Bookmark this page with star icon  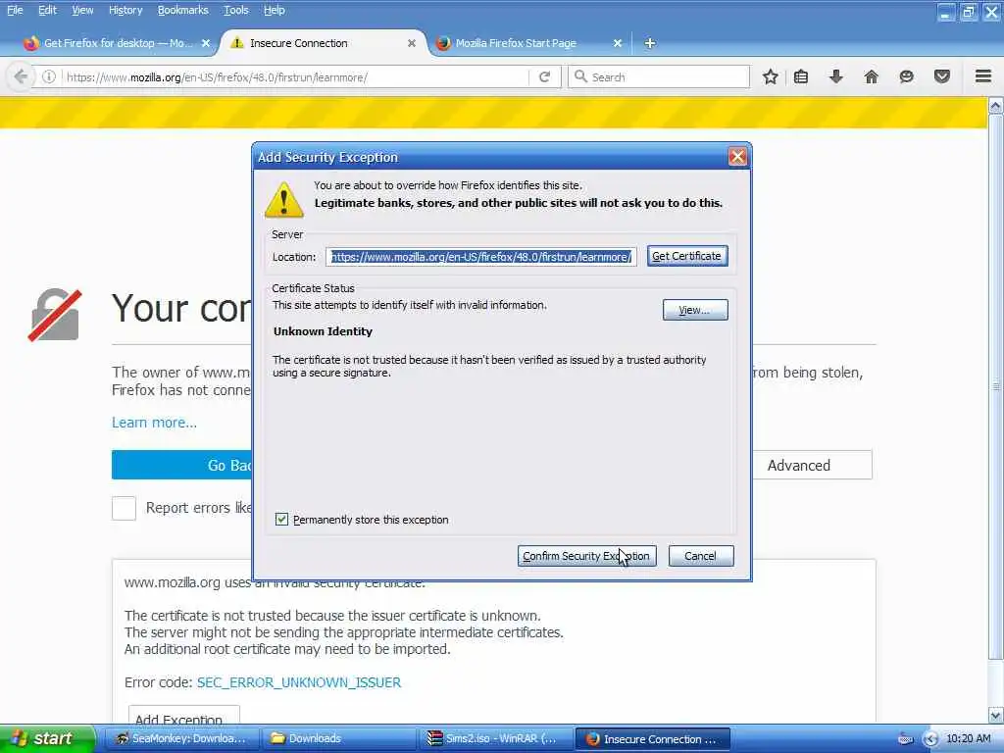(771, 76)
